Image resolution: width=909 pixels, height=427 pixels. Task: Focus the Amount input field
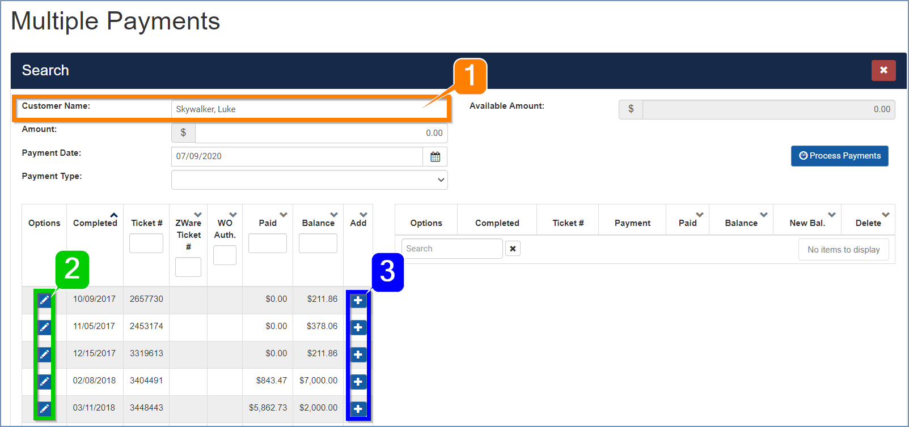point(321,133)
